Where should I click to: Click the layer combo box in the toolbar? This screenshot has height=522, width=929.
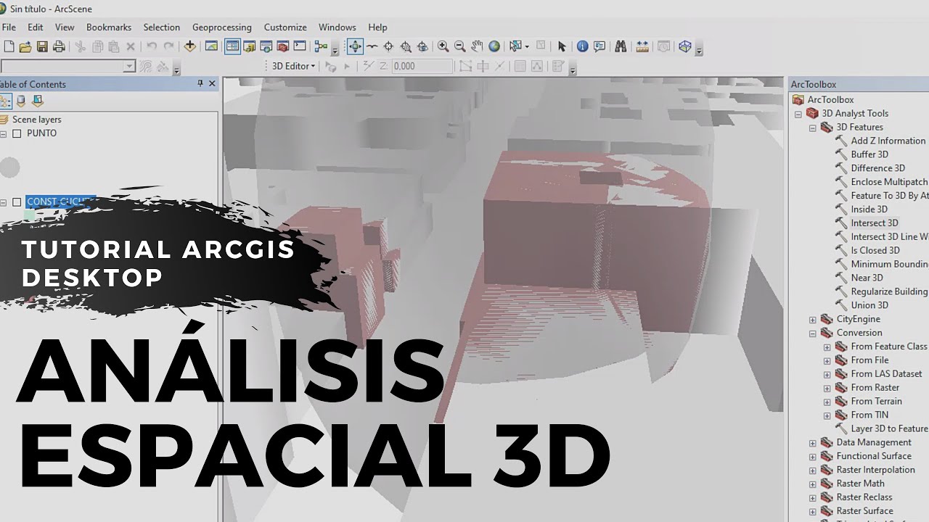point(67,66)
